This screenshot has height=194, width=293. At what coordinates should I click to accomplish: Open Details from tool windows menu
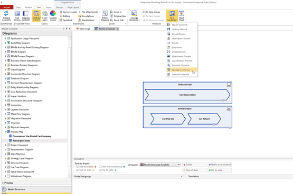point(182,43)
